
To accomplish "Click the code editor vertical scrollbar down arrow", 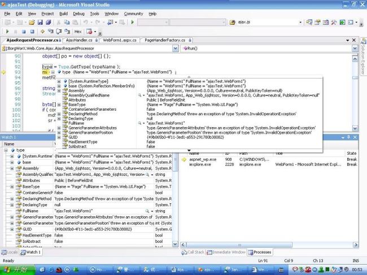I will tap(355, 128).
